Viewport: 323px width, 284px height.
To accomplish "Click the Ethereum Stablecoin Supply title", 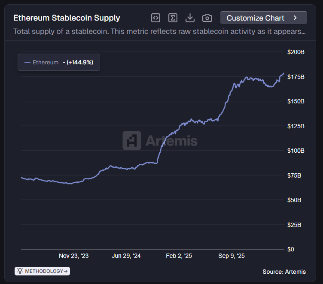I will [x=67, y=18].
